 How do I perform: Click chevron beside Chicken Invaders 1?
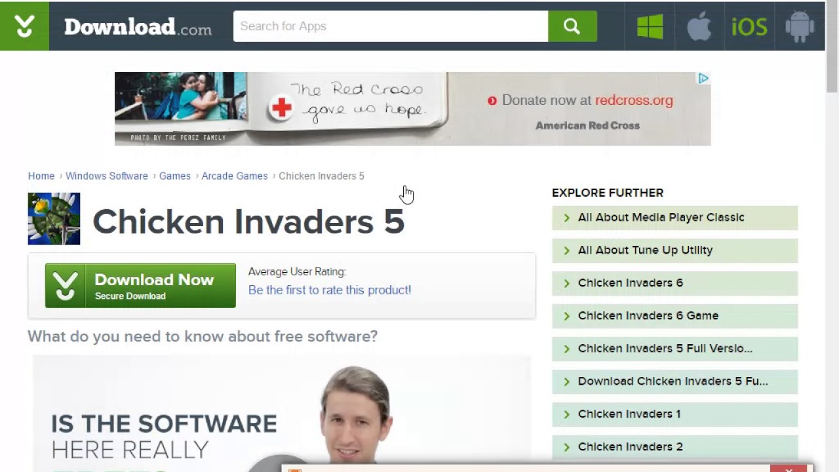(567, 414)
